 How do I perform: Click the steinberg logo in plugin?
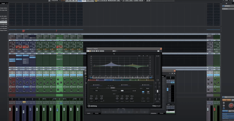coord(92,106)
